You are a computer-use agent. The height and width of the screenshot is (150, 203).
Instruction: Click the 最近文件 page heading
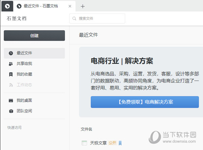pos(88,35)
